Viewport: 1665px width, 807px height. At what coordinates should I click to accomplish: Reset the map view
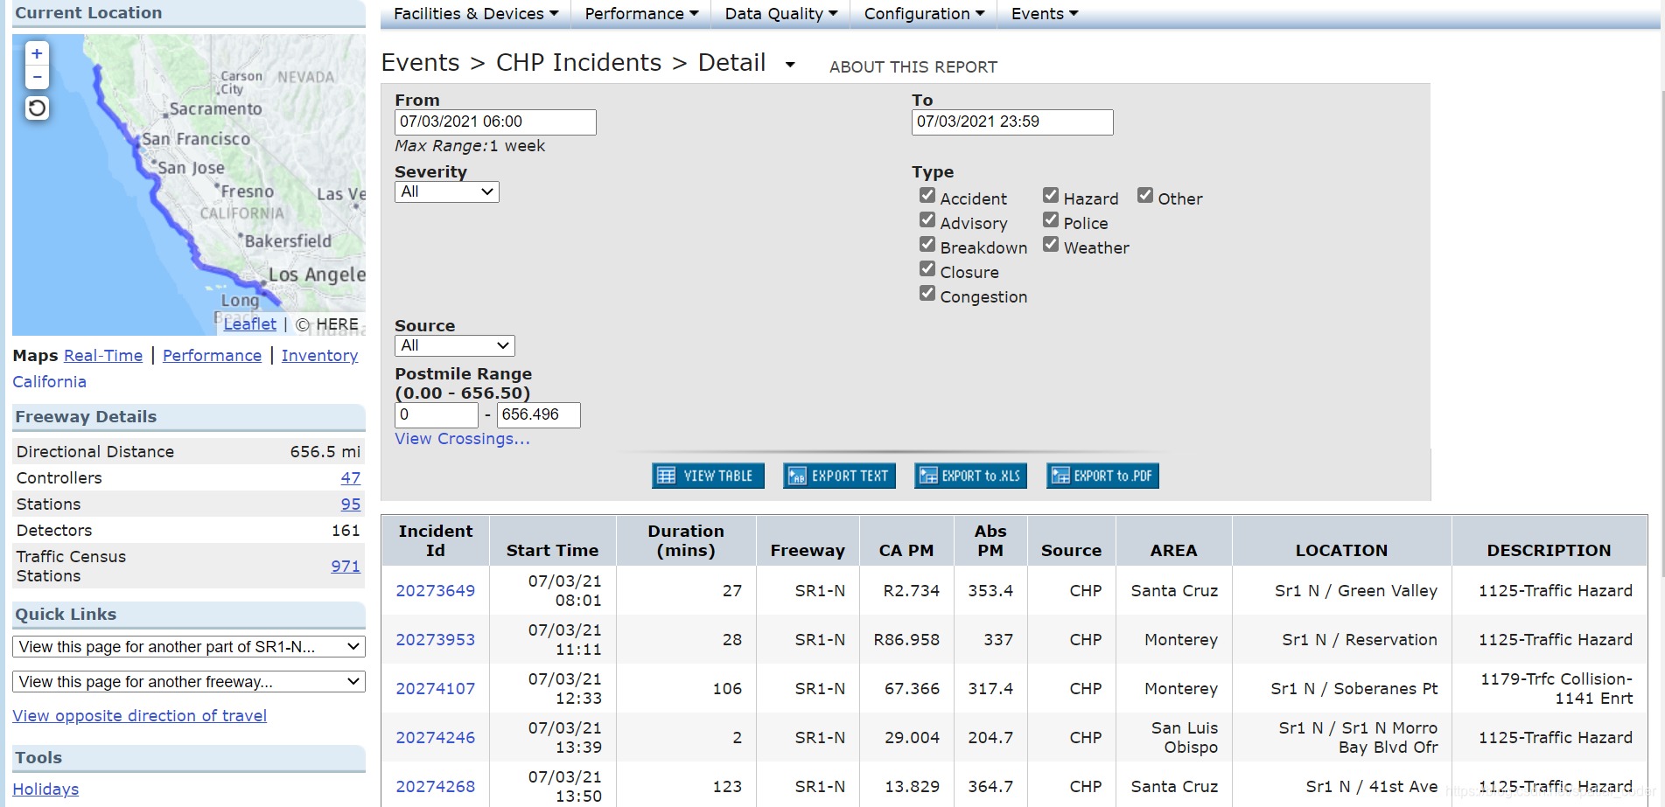click(37, 108)
